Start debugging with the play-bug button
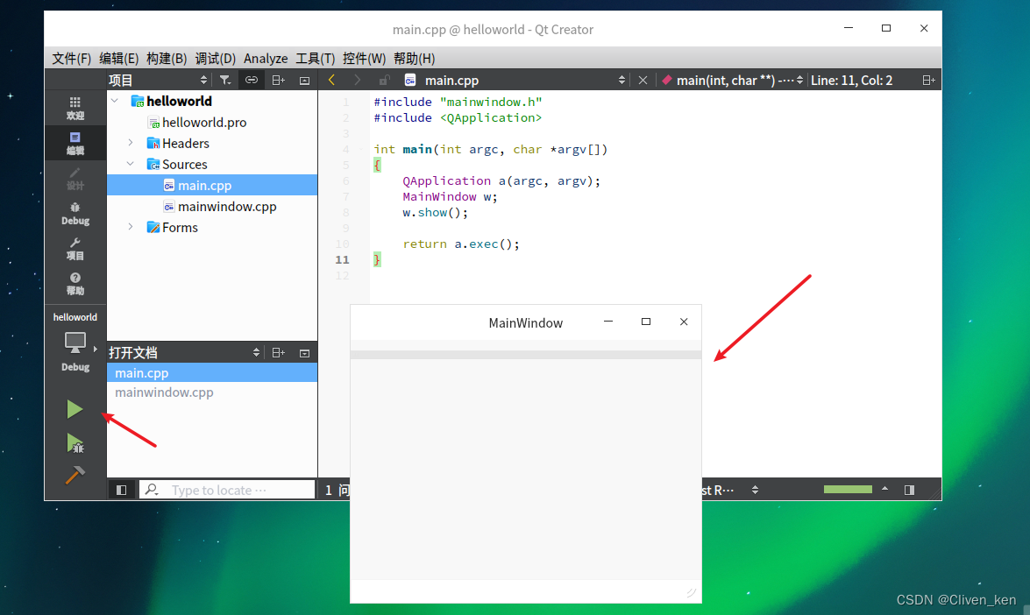 pos(75,443)
